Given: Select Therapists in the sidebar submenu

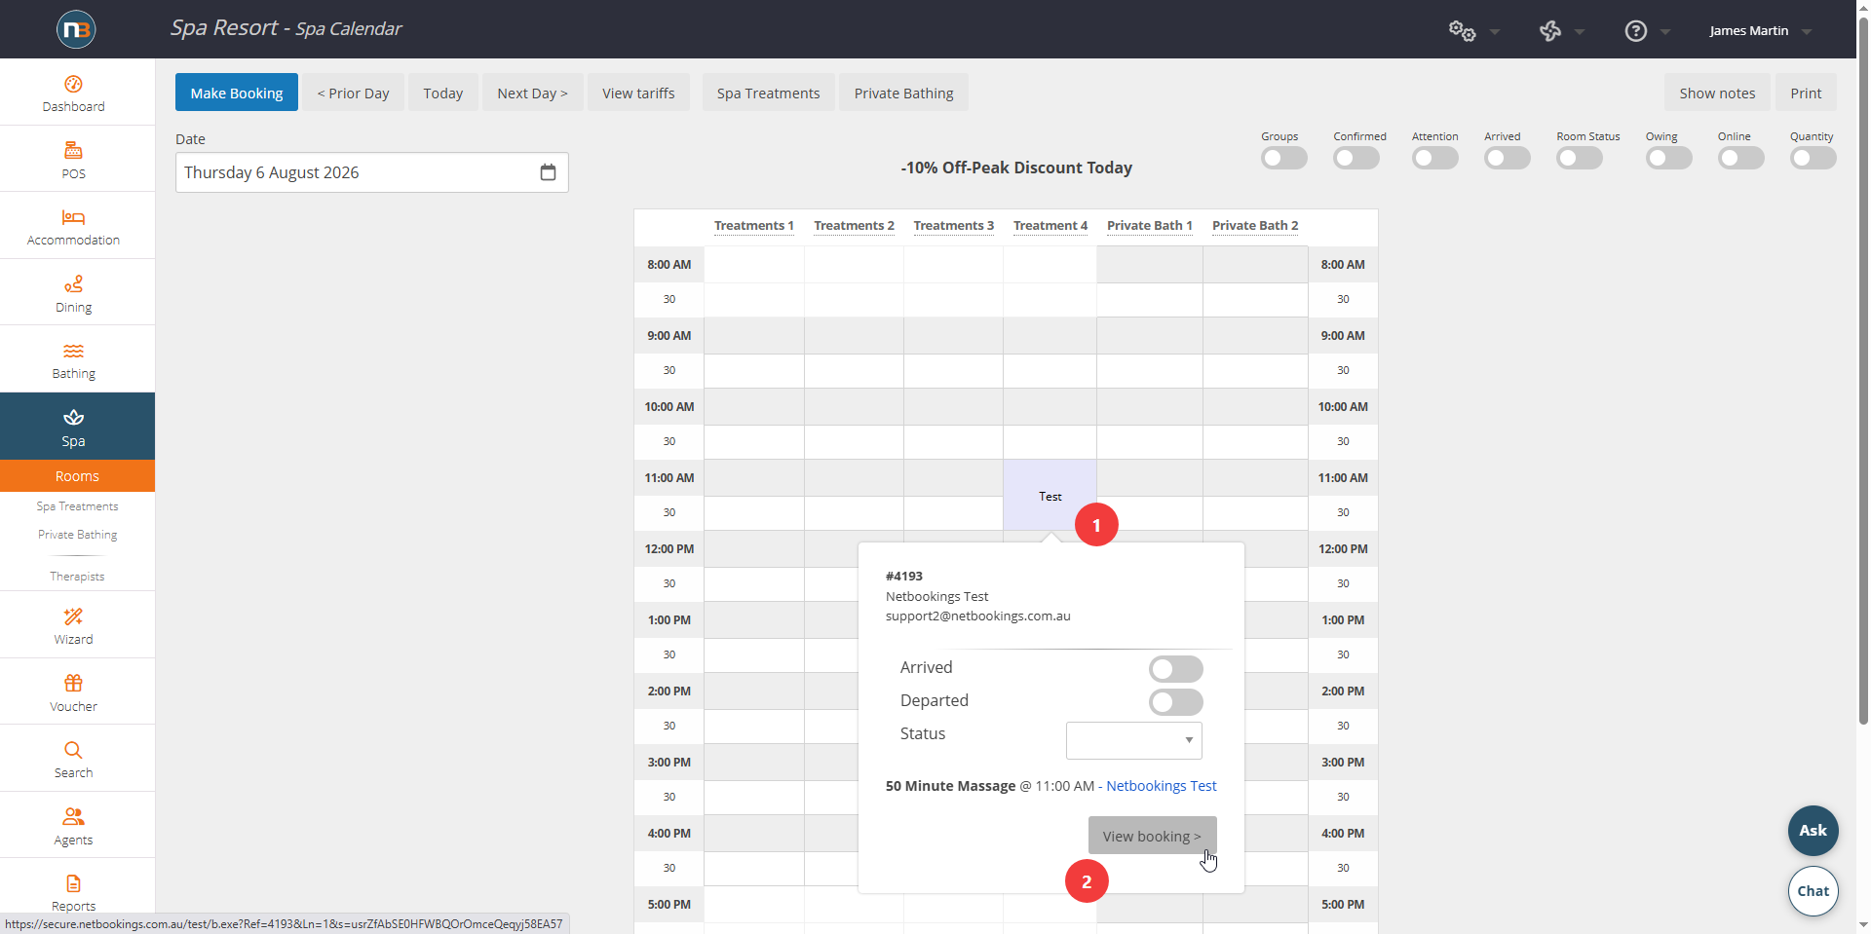Looking at the screenshot, I should point(77,577).
